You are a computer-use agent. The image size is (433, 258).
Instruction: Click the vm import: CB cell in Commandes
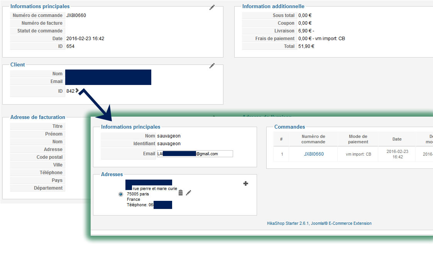[358, 154]
